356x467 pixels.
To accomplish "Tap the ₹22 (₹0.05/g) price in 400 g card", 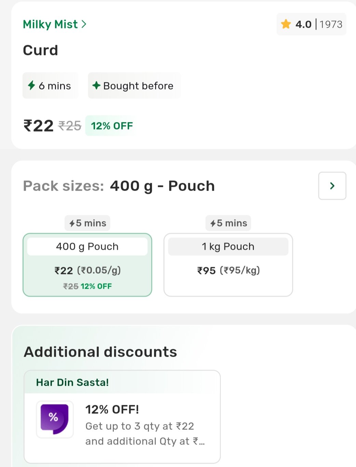I will [87, 271].
